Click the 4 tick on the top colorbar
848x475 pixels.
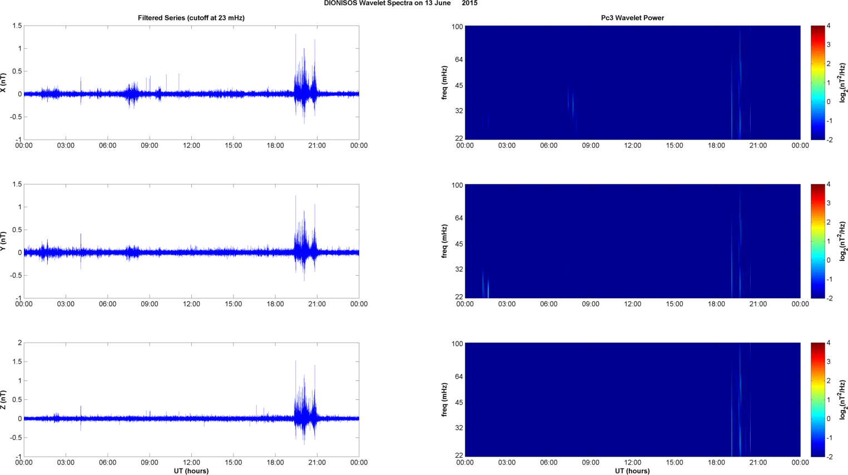coord(829,26)
